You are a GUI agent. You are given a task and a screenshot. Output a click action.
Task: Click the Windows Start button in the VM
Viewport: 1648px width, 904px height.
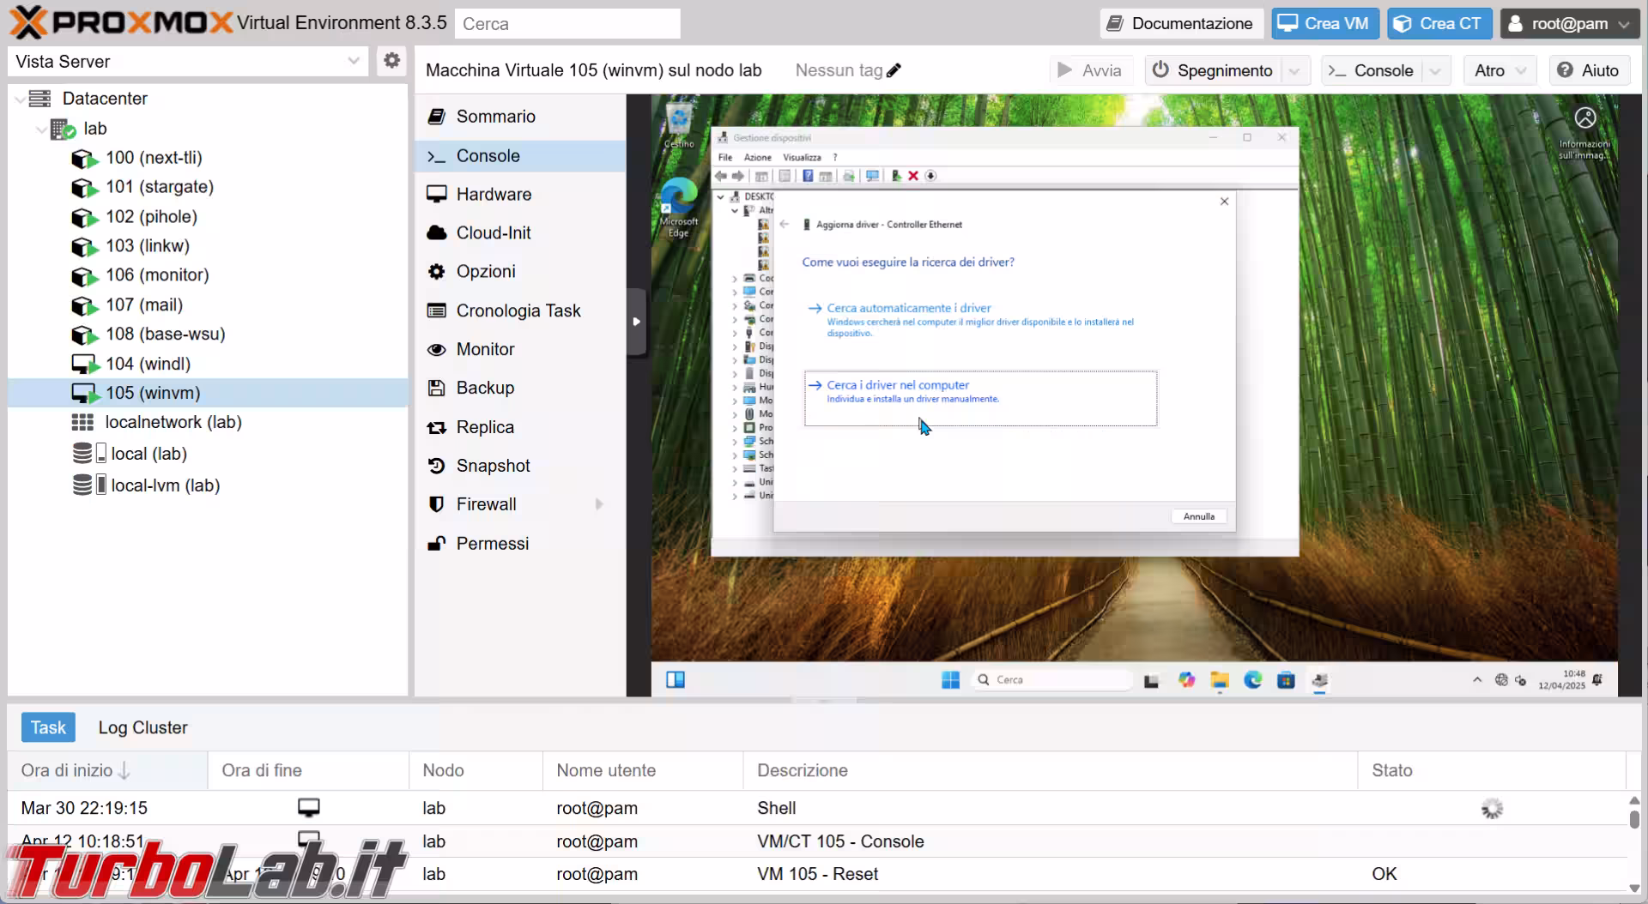[950, 680]
